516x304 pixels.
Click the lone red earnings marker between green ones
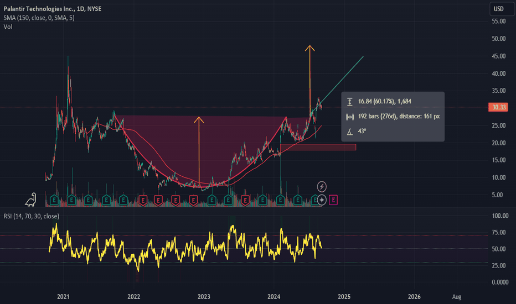pyautogui.click(x=245, y=200)
